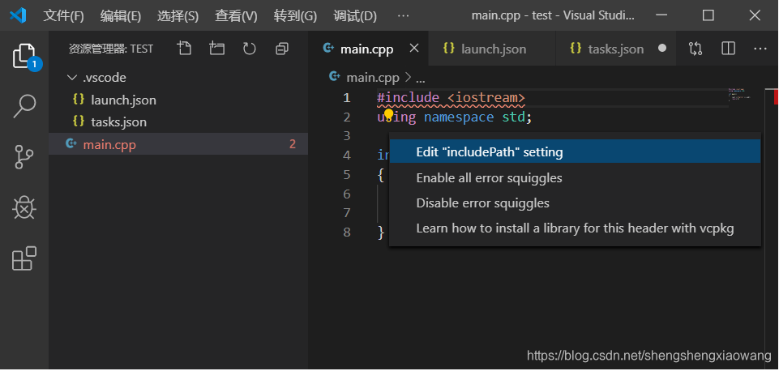Image resolution: width=779 pixels, height=371 pixels.
Task: Show more menus via title bar ellipsis
Action: (x=404, y=16)
